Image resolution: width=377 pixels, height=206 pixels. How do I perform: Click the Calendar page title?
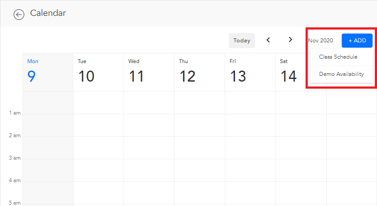tap(48, 13)
